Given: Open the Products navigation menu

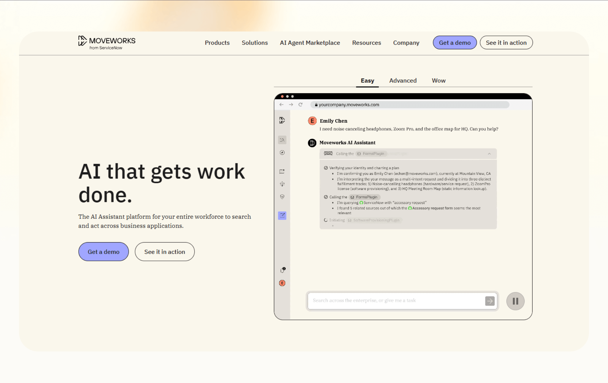Looking at the screenshot, I should coord(217,43).
